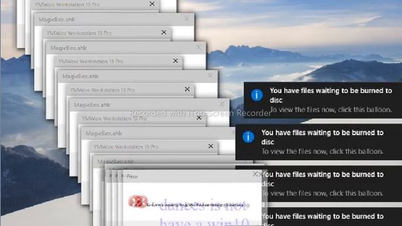Viewport: 402px width, 226px height.
Task: Open the third burn-to-disc notification's heading text
Action: point(322,179)
